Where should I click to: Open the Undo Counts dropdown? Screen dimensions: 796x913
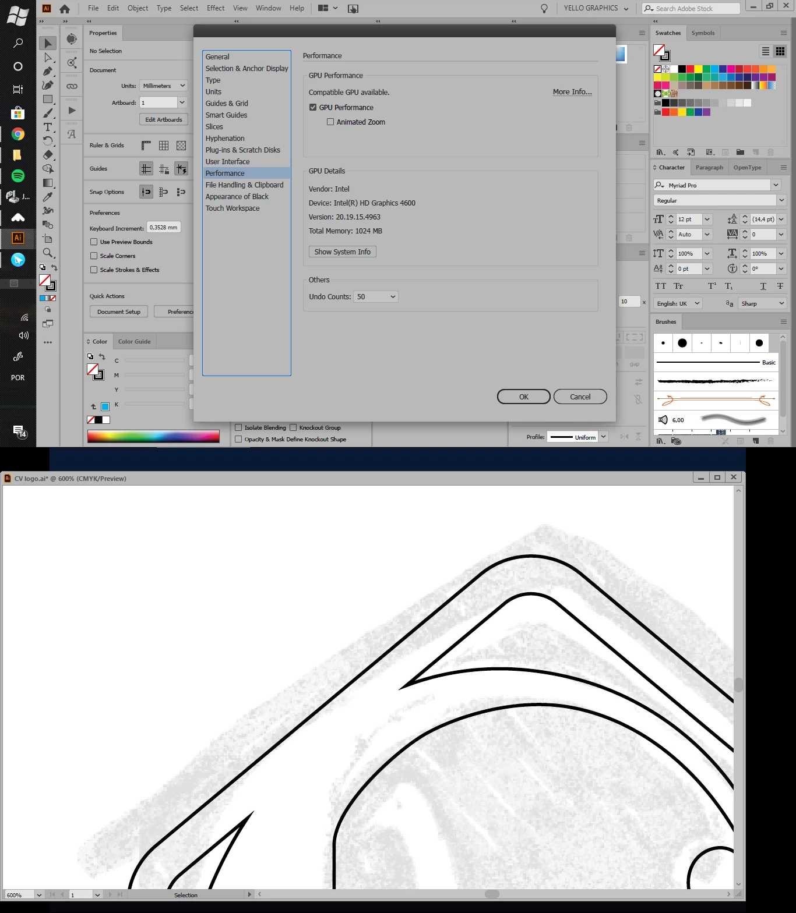coord(376,297)
